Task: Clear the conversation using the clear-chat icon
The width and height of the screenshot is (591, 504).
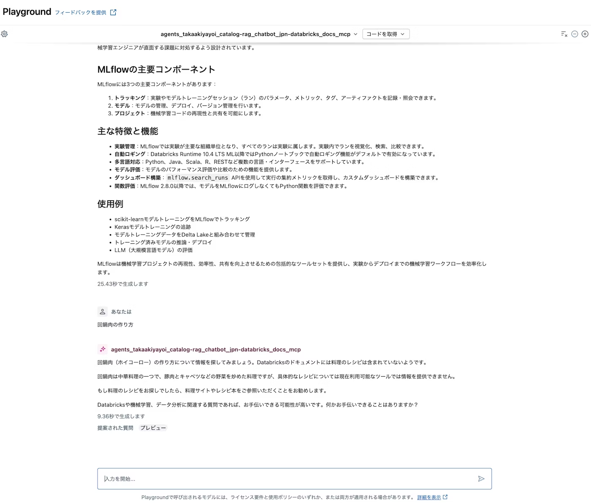Action: click(x=564, y=34)
